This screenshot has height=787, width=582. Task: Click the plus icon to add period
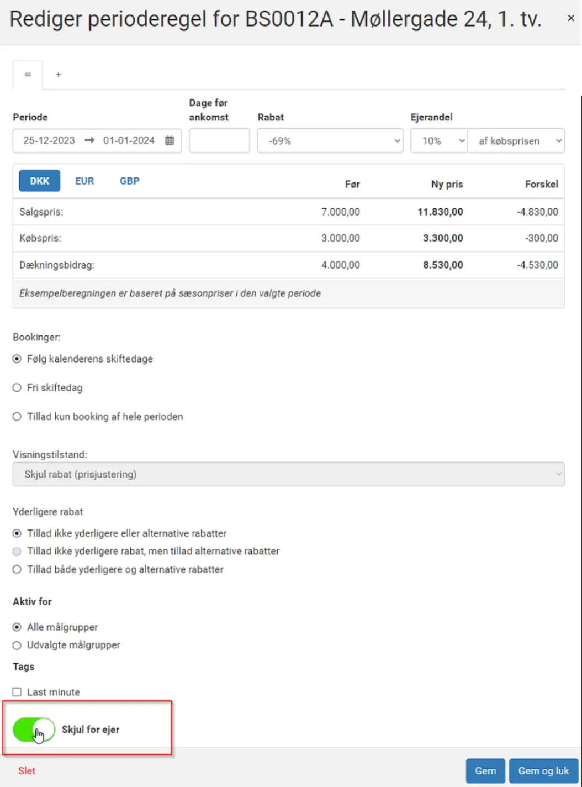click(x=59, y=75)
